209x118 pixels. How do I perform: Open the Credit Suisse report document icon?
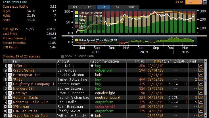(10, 70)
